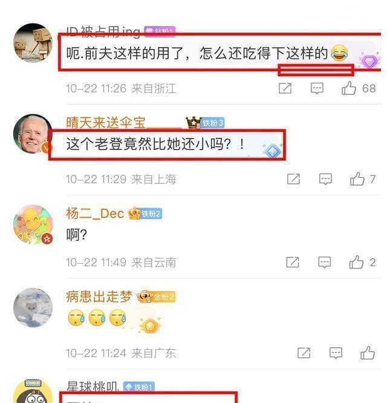
Task: Open 星球桃叽's avatar
Action: 33,391
